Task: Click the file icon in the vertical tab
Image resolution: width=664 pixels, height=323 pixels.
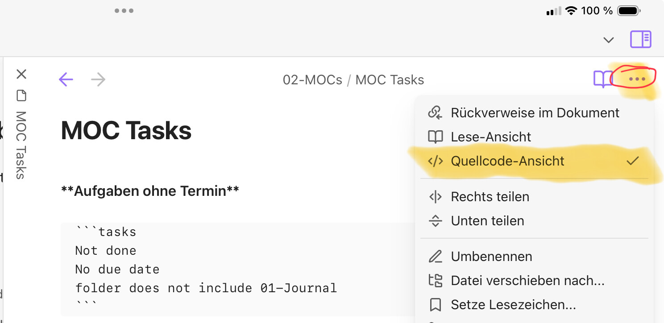Action: tap(21, 95)
